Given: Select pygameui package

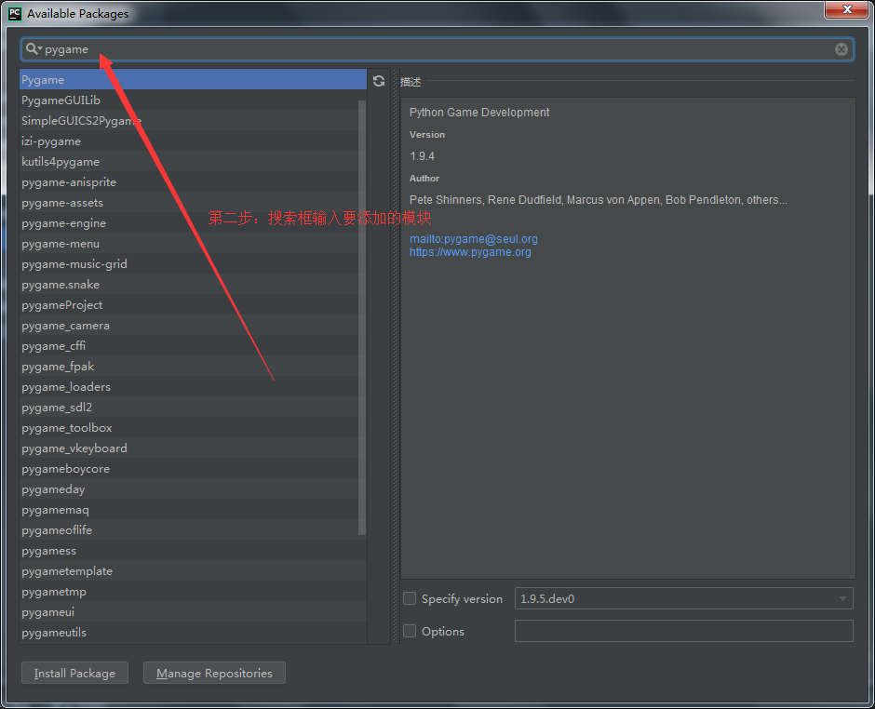Looking at the screenshot, I should pyautogui.click(x=193, y=612).
